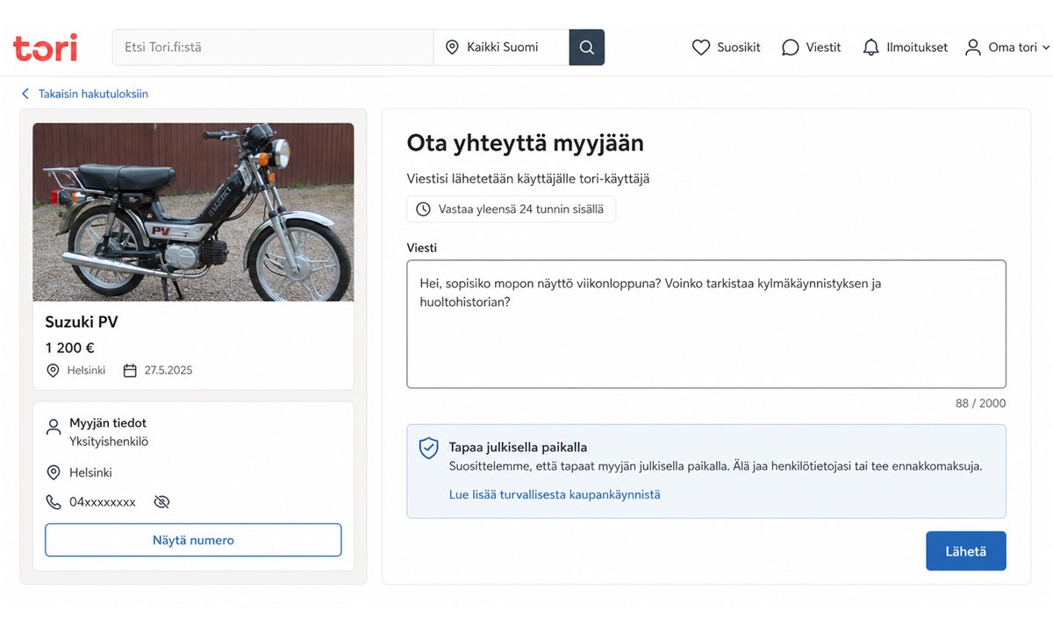Viewport: 1053px width, 631px height.
Task: Click 'Vastaa yleensä 24 tunnin sisällä' badge
Action: click(x=512, y=209)
